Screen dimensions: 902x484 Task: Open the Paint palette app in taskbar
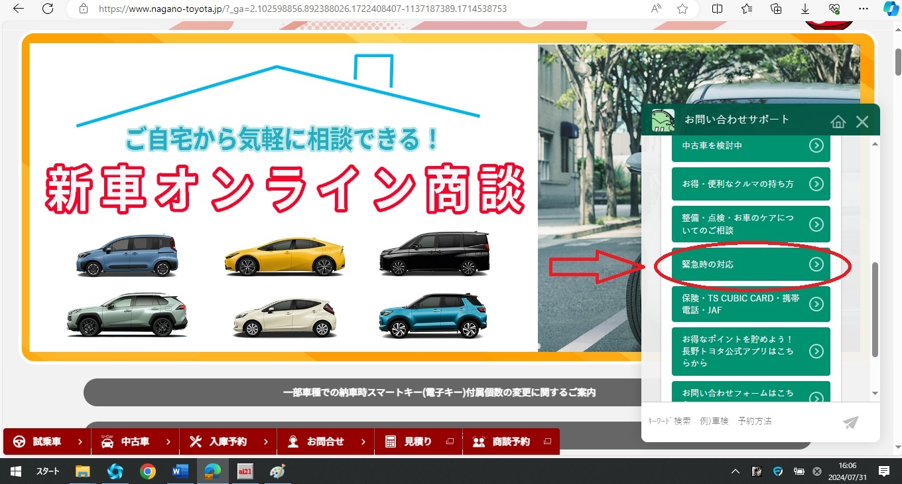tap(277, 471)
